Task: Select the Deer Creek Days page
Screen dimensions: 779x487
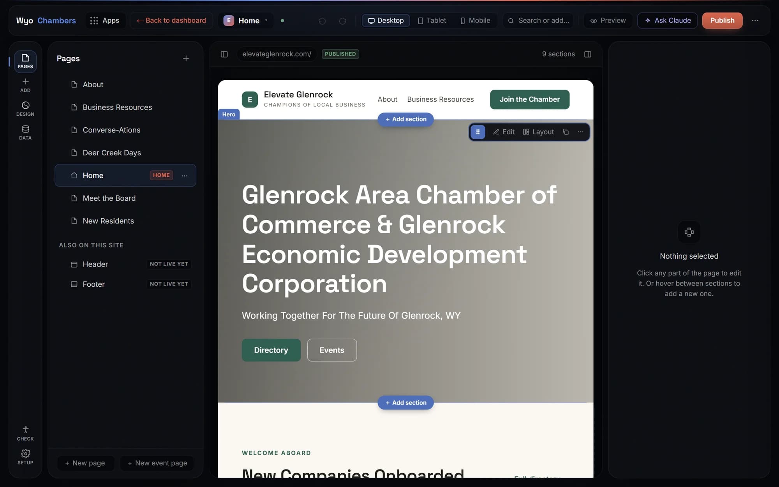Action: click(125, 153)
